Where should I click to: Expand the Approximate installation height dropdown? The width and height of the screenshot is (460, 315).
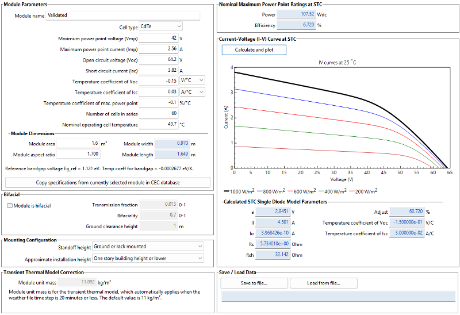(x=148, y=259)
